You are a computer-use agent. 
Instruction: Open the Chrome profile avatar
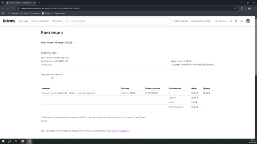(249, 8)
